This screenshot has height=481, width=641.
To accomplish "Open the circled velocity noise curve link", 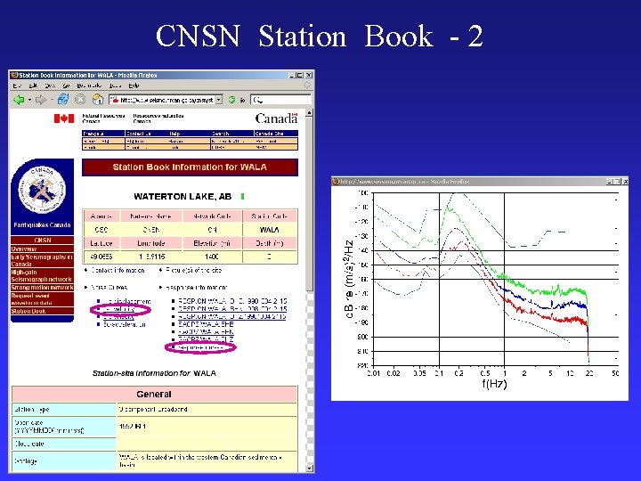I will (119, 309).
